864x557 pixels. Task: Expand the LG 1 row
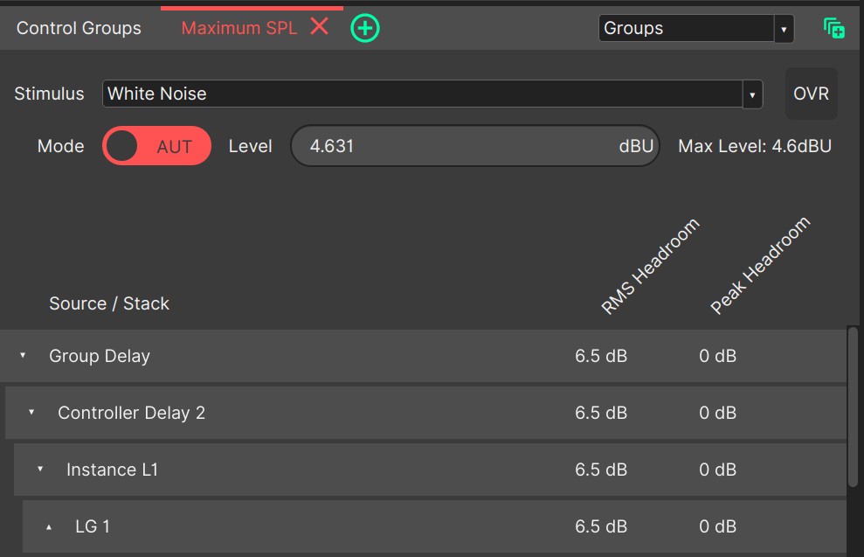coord(49,526)
